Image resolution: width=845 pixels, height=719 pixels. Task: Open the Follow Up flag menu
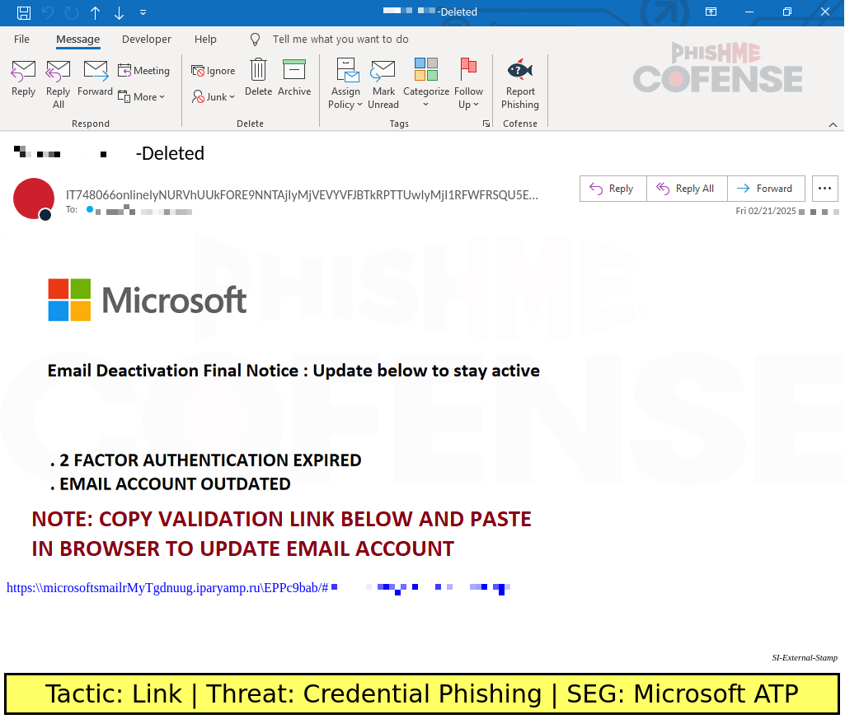(468, 84)
